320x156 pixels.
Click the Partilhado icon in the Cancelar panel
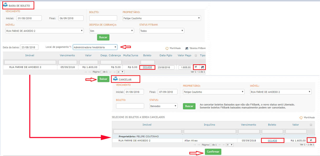tap(301, 118)
